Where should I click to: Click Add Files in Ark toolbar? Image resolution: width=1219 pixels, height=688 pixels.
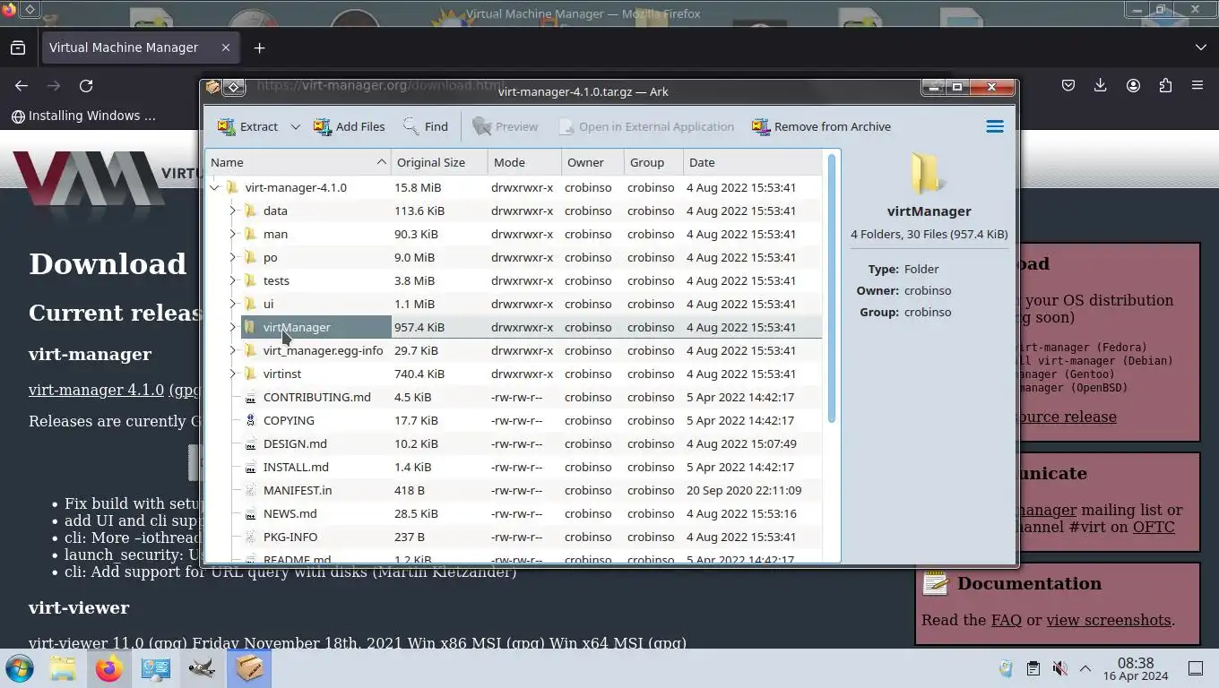(x=349, y=126)
